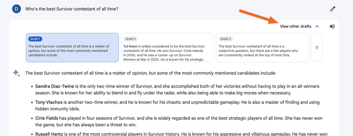
Task: Click Russell Hantz bold name
Action: 49,134
